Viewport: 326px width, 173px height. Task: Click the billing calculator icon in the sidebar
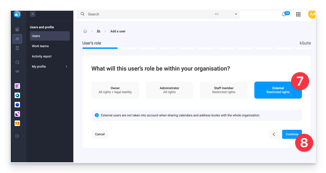tap(17, 29)
